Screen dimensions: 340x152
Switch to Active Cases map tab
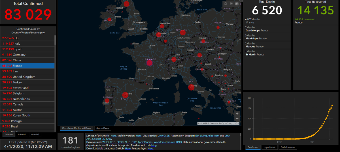point(102,128)
